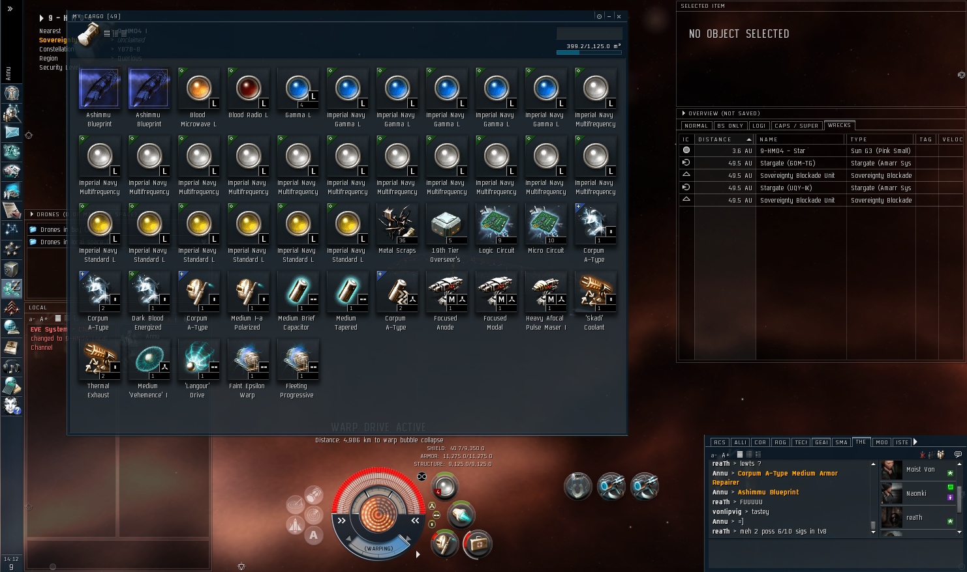The image size is (967, 572).
Task: Collapse the Overview (Not Saved) header arrow
Action: [683, 113]
